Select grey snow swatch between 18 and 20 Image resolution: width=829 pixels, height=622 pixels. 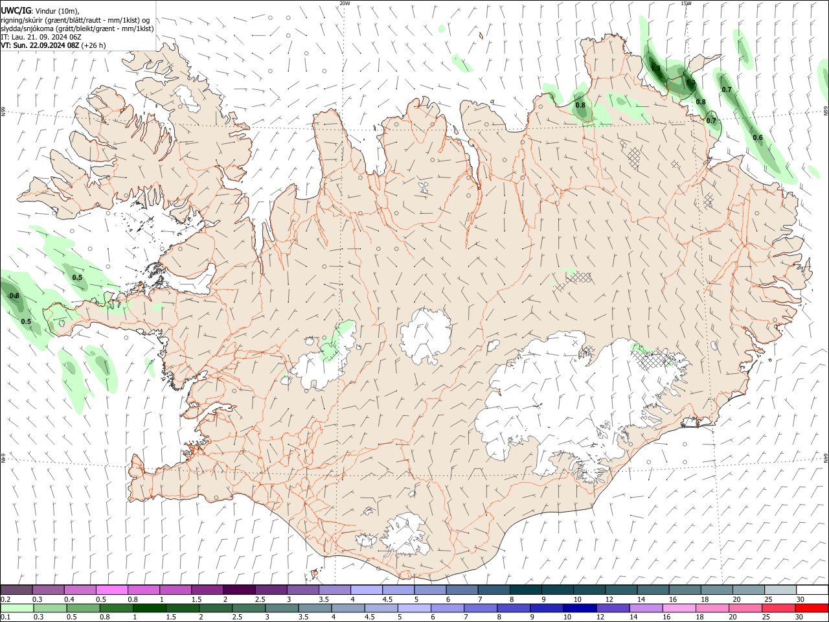716,590
